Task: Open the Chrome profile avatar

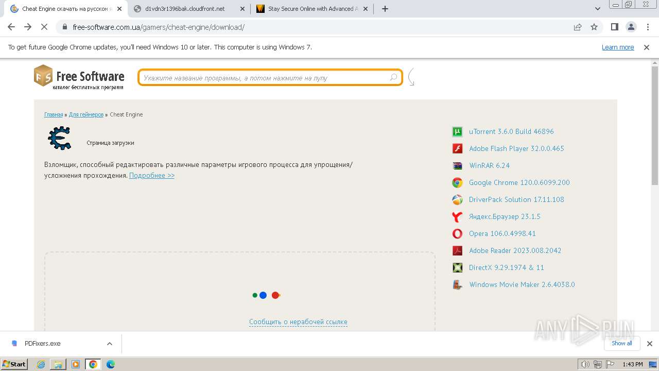Action: pos(631,27)
